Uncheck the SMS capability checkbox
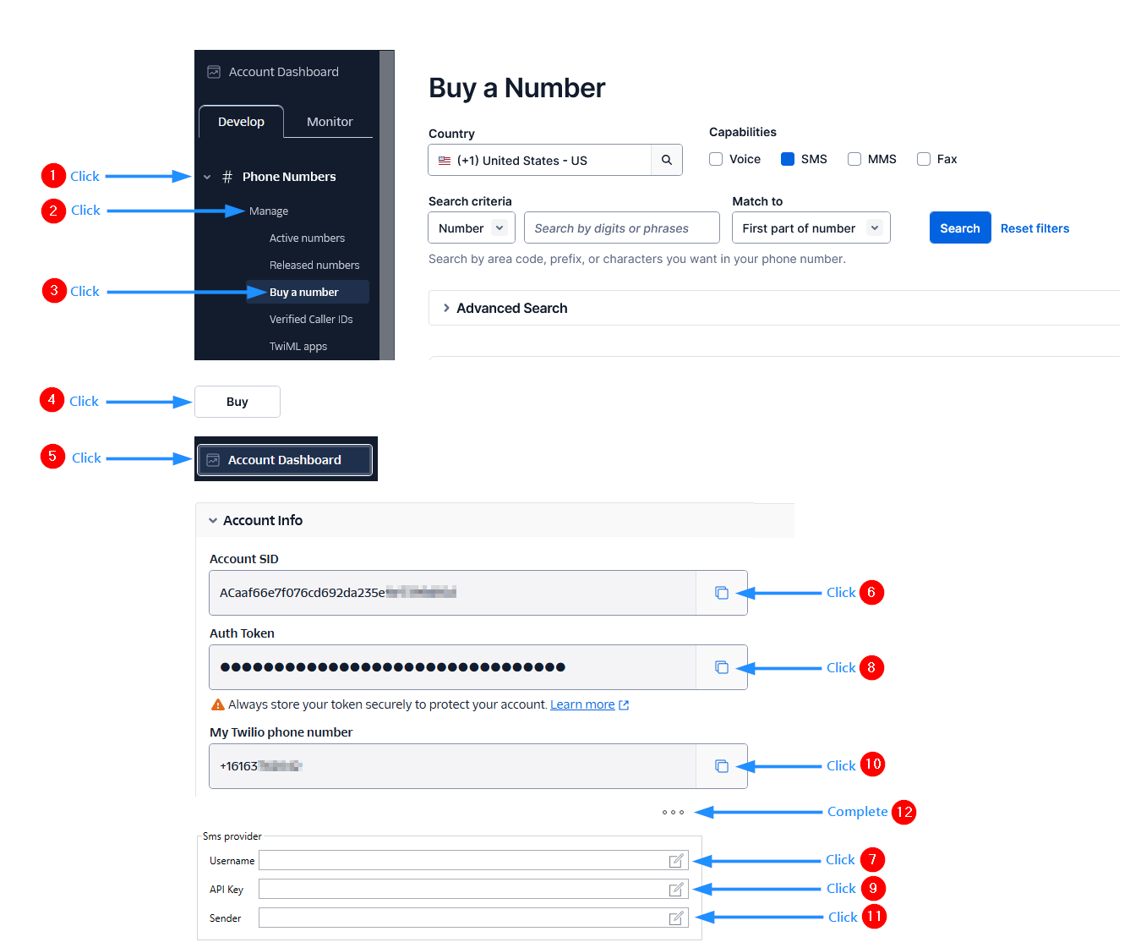 [x=788, y=159]
